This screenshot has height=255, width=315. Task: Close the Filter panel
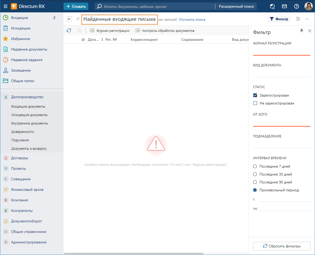tap(310, 31)
